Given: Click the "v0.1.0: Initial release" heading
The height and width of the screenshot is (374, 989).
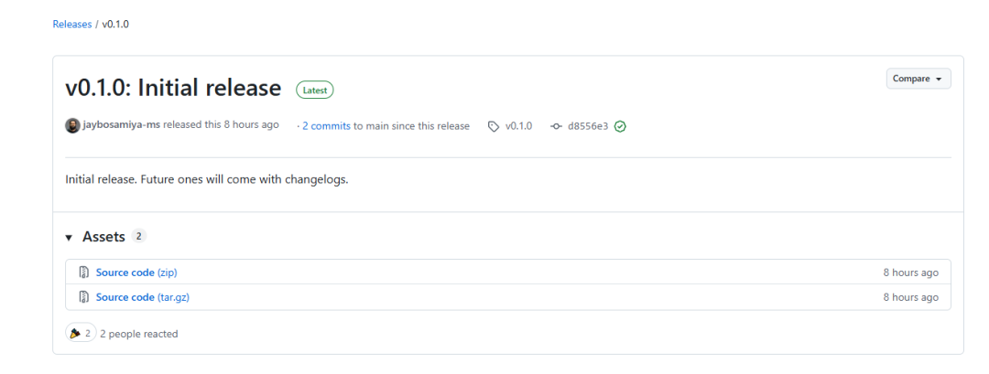Looking at the screenshot, I should [173, 88].
